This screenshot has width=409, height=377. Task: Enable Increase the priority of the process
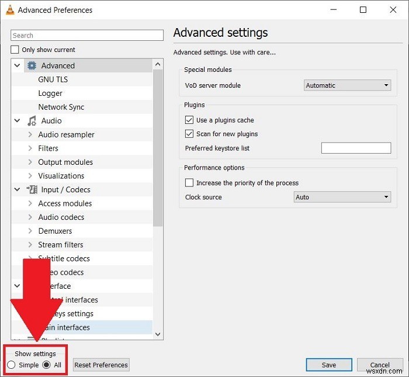[x=189, y=182]
